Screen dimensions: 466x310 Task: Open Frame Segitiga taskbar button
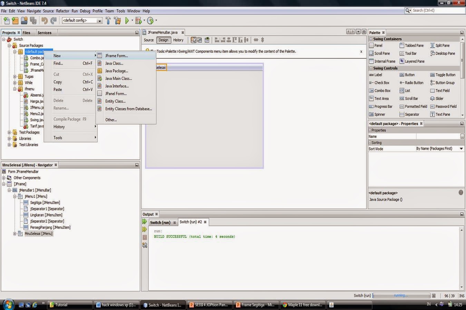[256, 305]
